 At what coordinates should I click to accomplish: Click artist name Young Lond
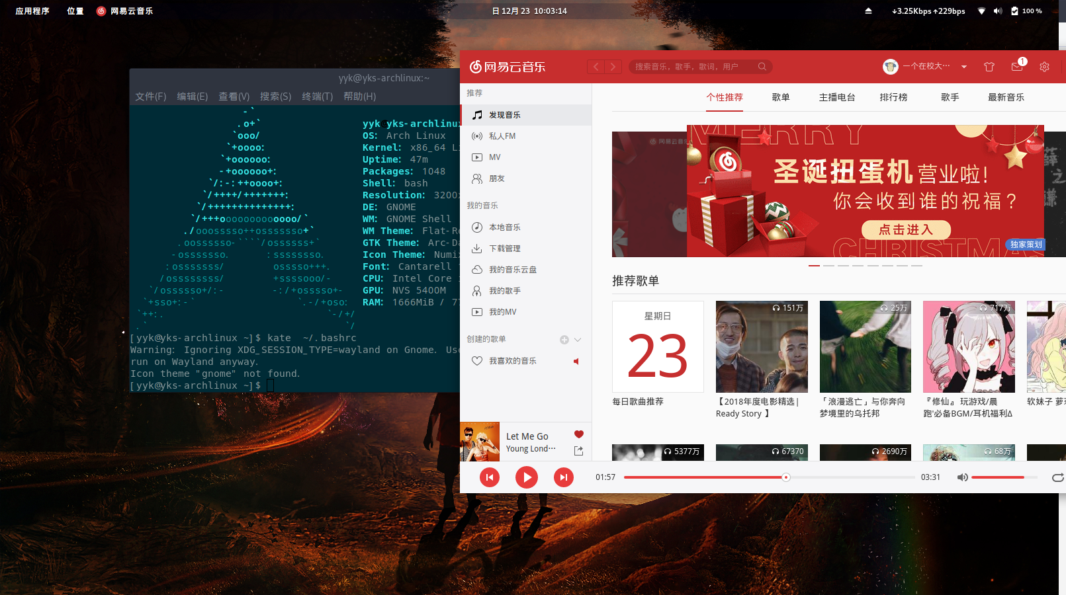point(531,449)
